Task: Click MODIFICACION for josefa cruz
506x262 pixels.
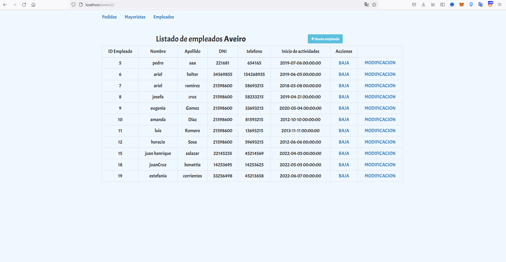Action: tap(380, 97)
